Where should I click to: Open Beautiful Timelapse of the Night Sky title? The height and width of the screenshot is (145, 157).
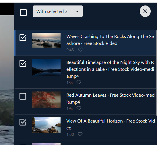(110, 69)
